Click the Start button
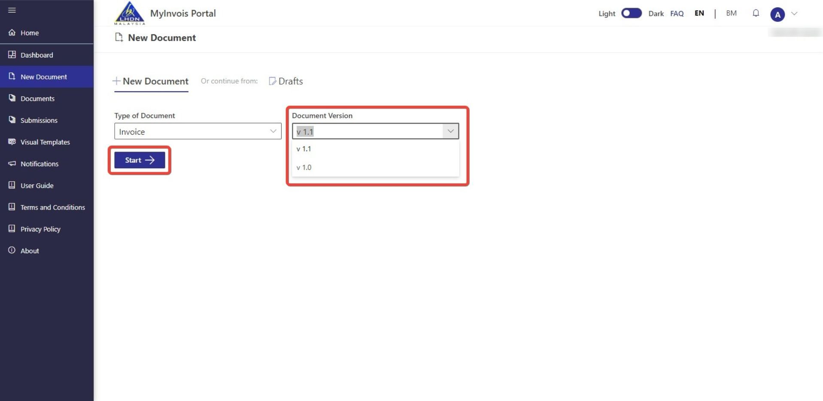 [x=140, y=160]
